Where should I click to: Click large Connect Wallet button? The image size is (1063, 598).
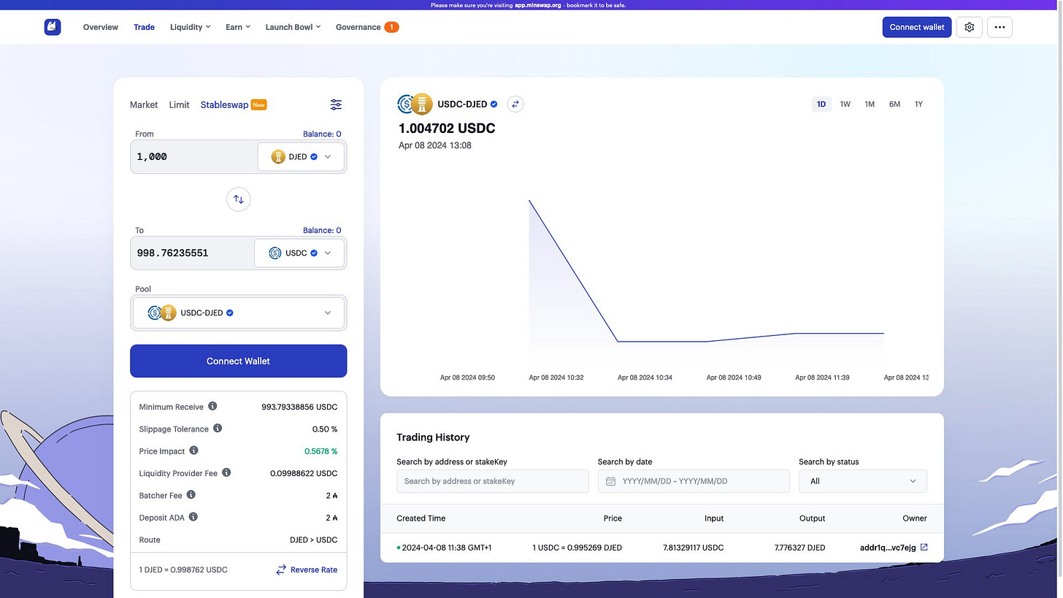point(238,361)
